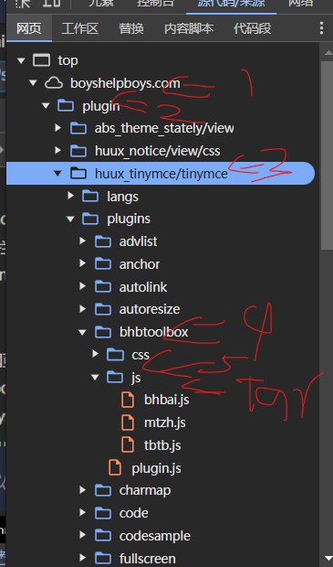Viewport: 333px width, 567px height.
Task: Collapse the bhbtoolbox folder arrow
Action: tap(83, 332)
